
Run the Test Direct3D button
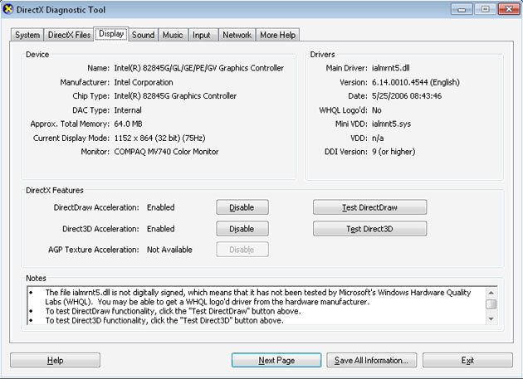tap(369, 229)
